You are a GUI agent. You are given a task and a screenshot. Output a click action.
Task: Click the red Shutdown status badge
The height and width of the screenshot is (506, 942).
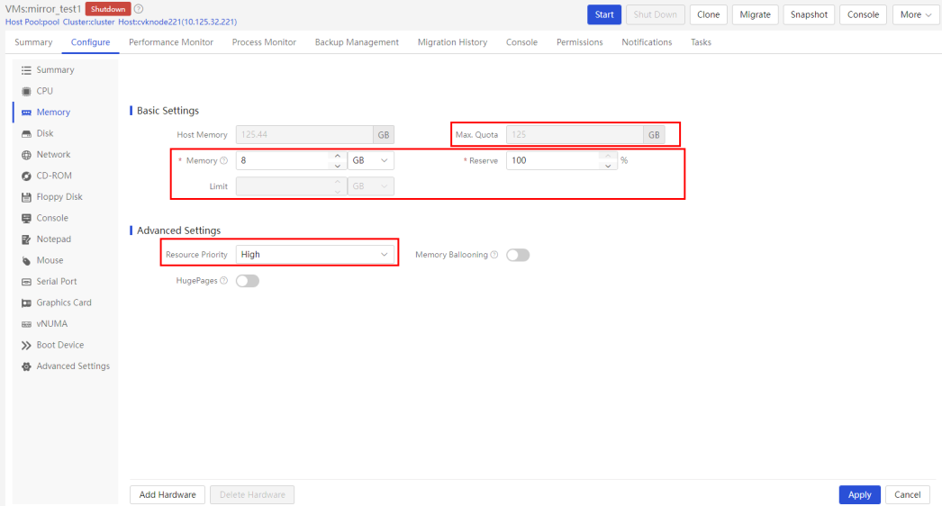point(108,9)
